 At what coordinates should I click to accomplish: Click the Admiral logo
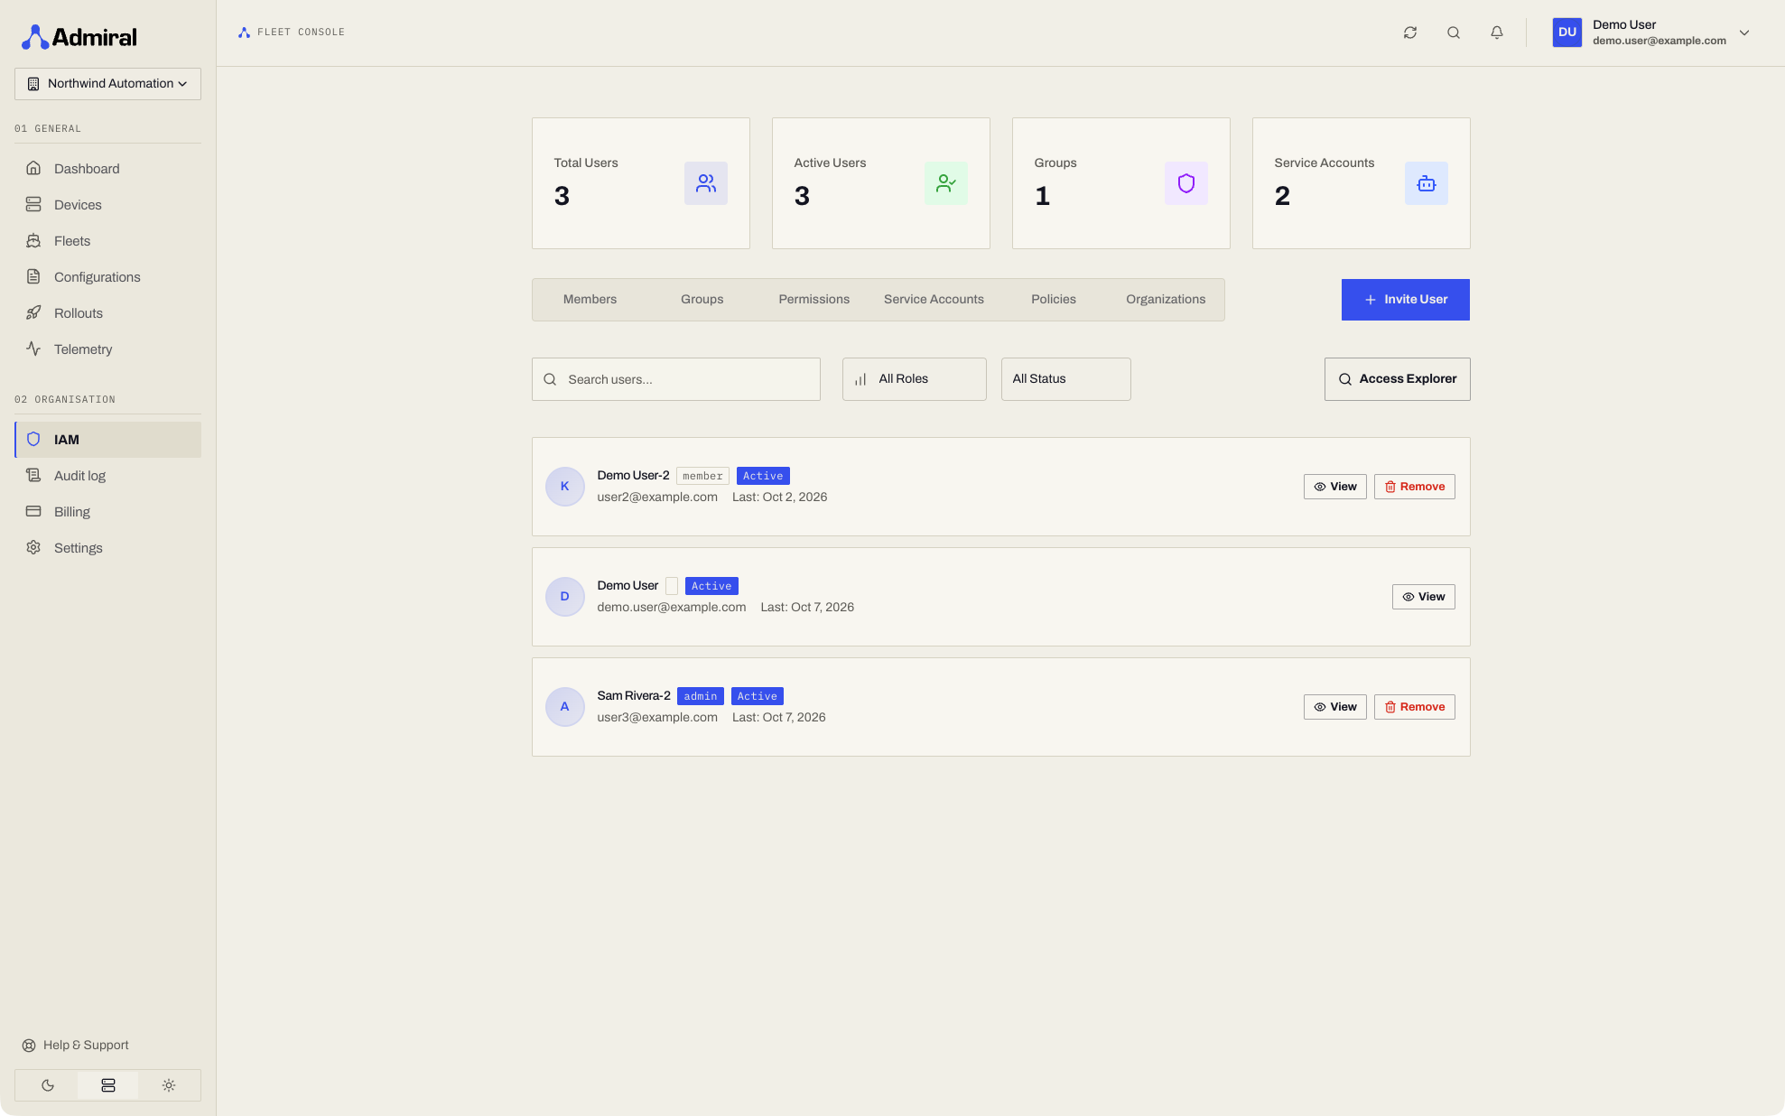coord(79,37)
